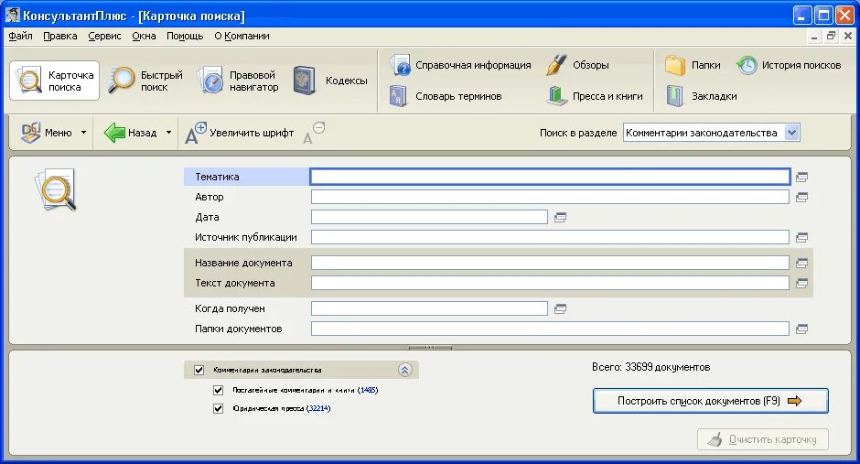This screenshot has width=860, height=464.
Task: Open Быстрый поиск quick search
Action: 145,81
